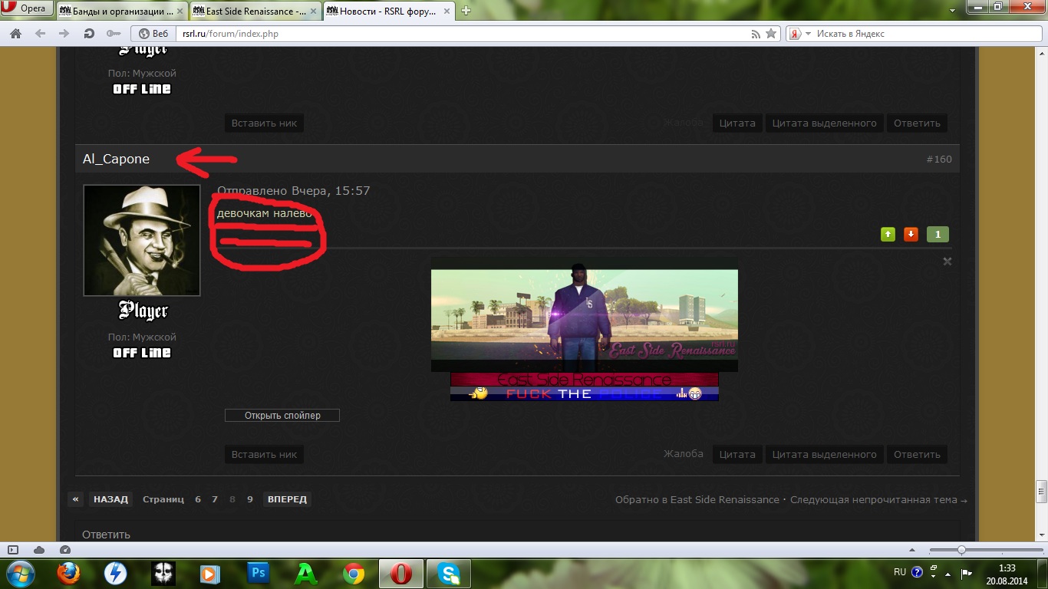
Task: Open the lightning bolt app in taskbar
Action: tap(116, 574)
